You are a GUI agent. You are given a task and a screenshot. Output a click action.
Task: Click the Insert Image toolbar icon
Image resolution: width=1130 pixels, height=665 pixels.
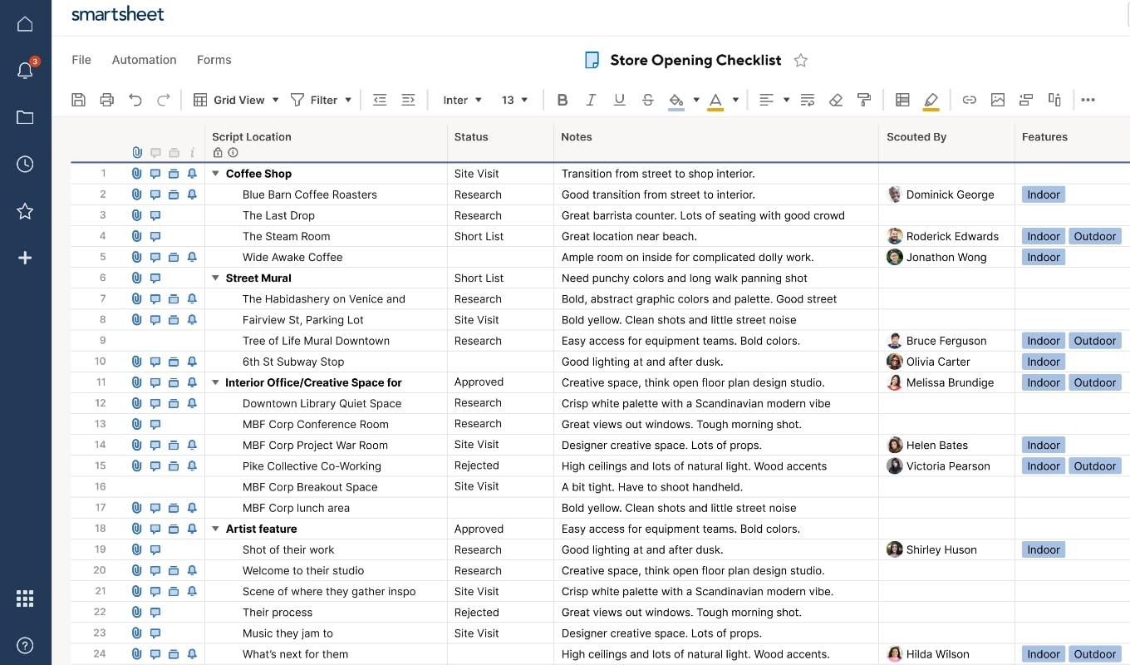click(x=998, y=100)
